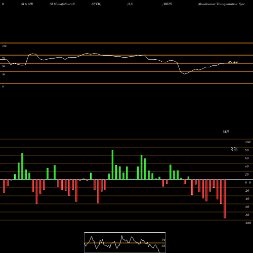Click the -20 label on MR axis

point(247,191)
